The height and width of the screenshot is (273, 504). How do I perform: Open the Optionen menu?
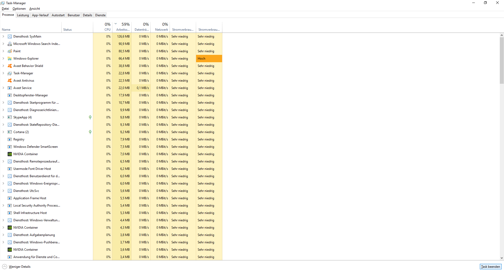point(19,9)
